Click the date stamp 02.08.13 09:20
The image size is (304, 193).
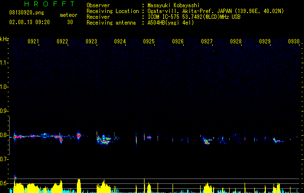coord(29,22)
